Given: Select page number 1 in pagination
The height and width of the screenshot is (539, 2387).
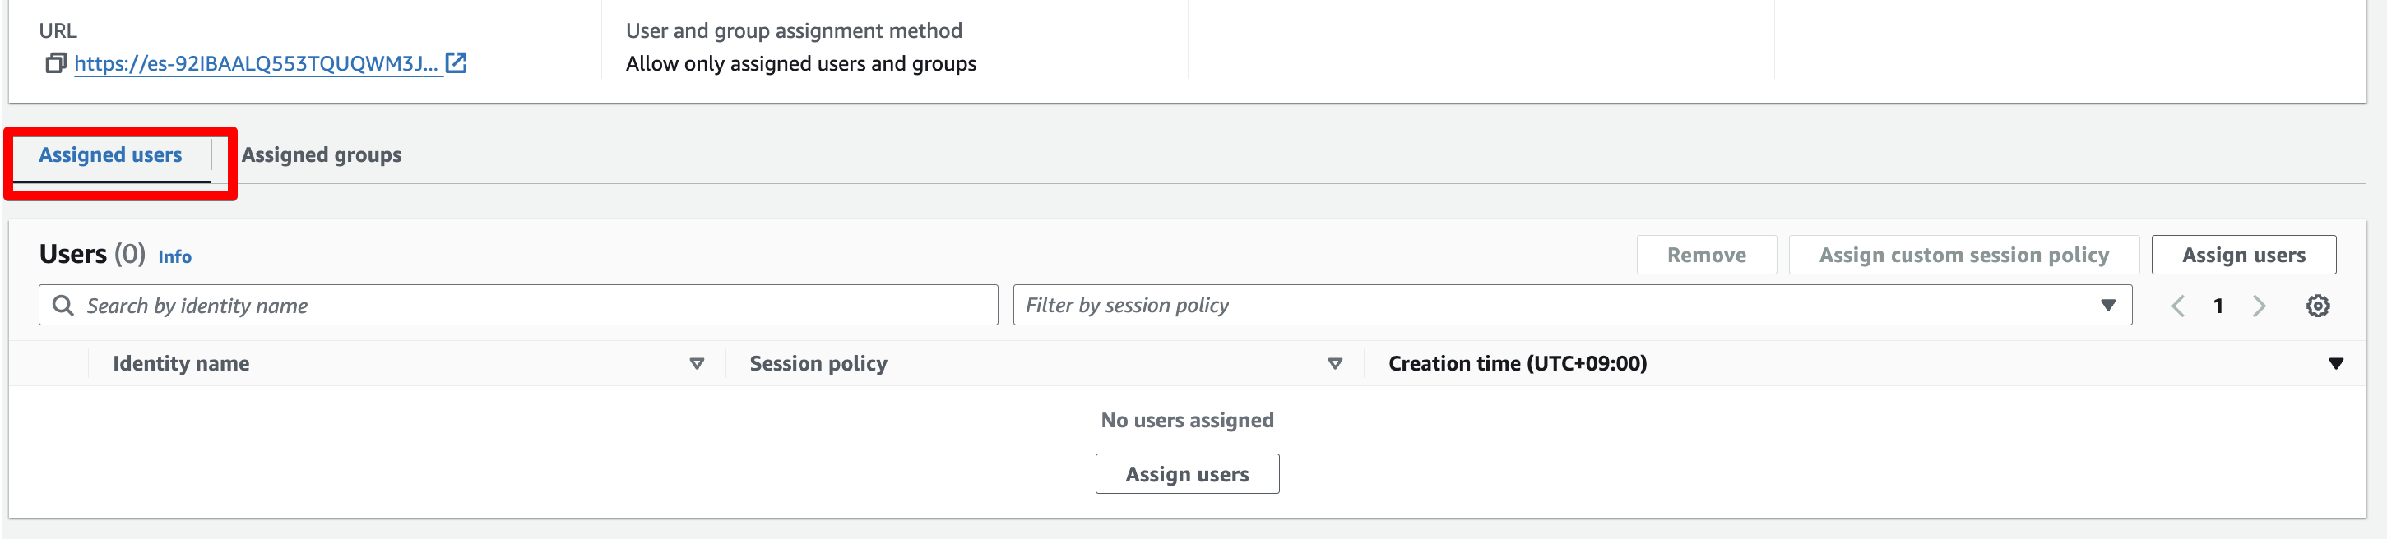Looking at the screenshot, I should point(2218,306).
